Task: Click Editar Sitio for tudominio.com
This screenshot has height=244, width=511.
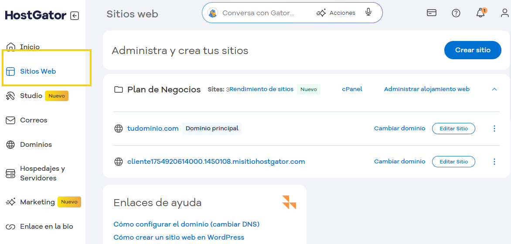Action: tap(453, 129)
